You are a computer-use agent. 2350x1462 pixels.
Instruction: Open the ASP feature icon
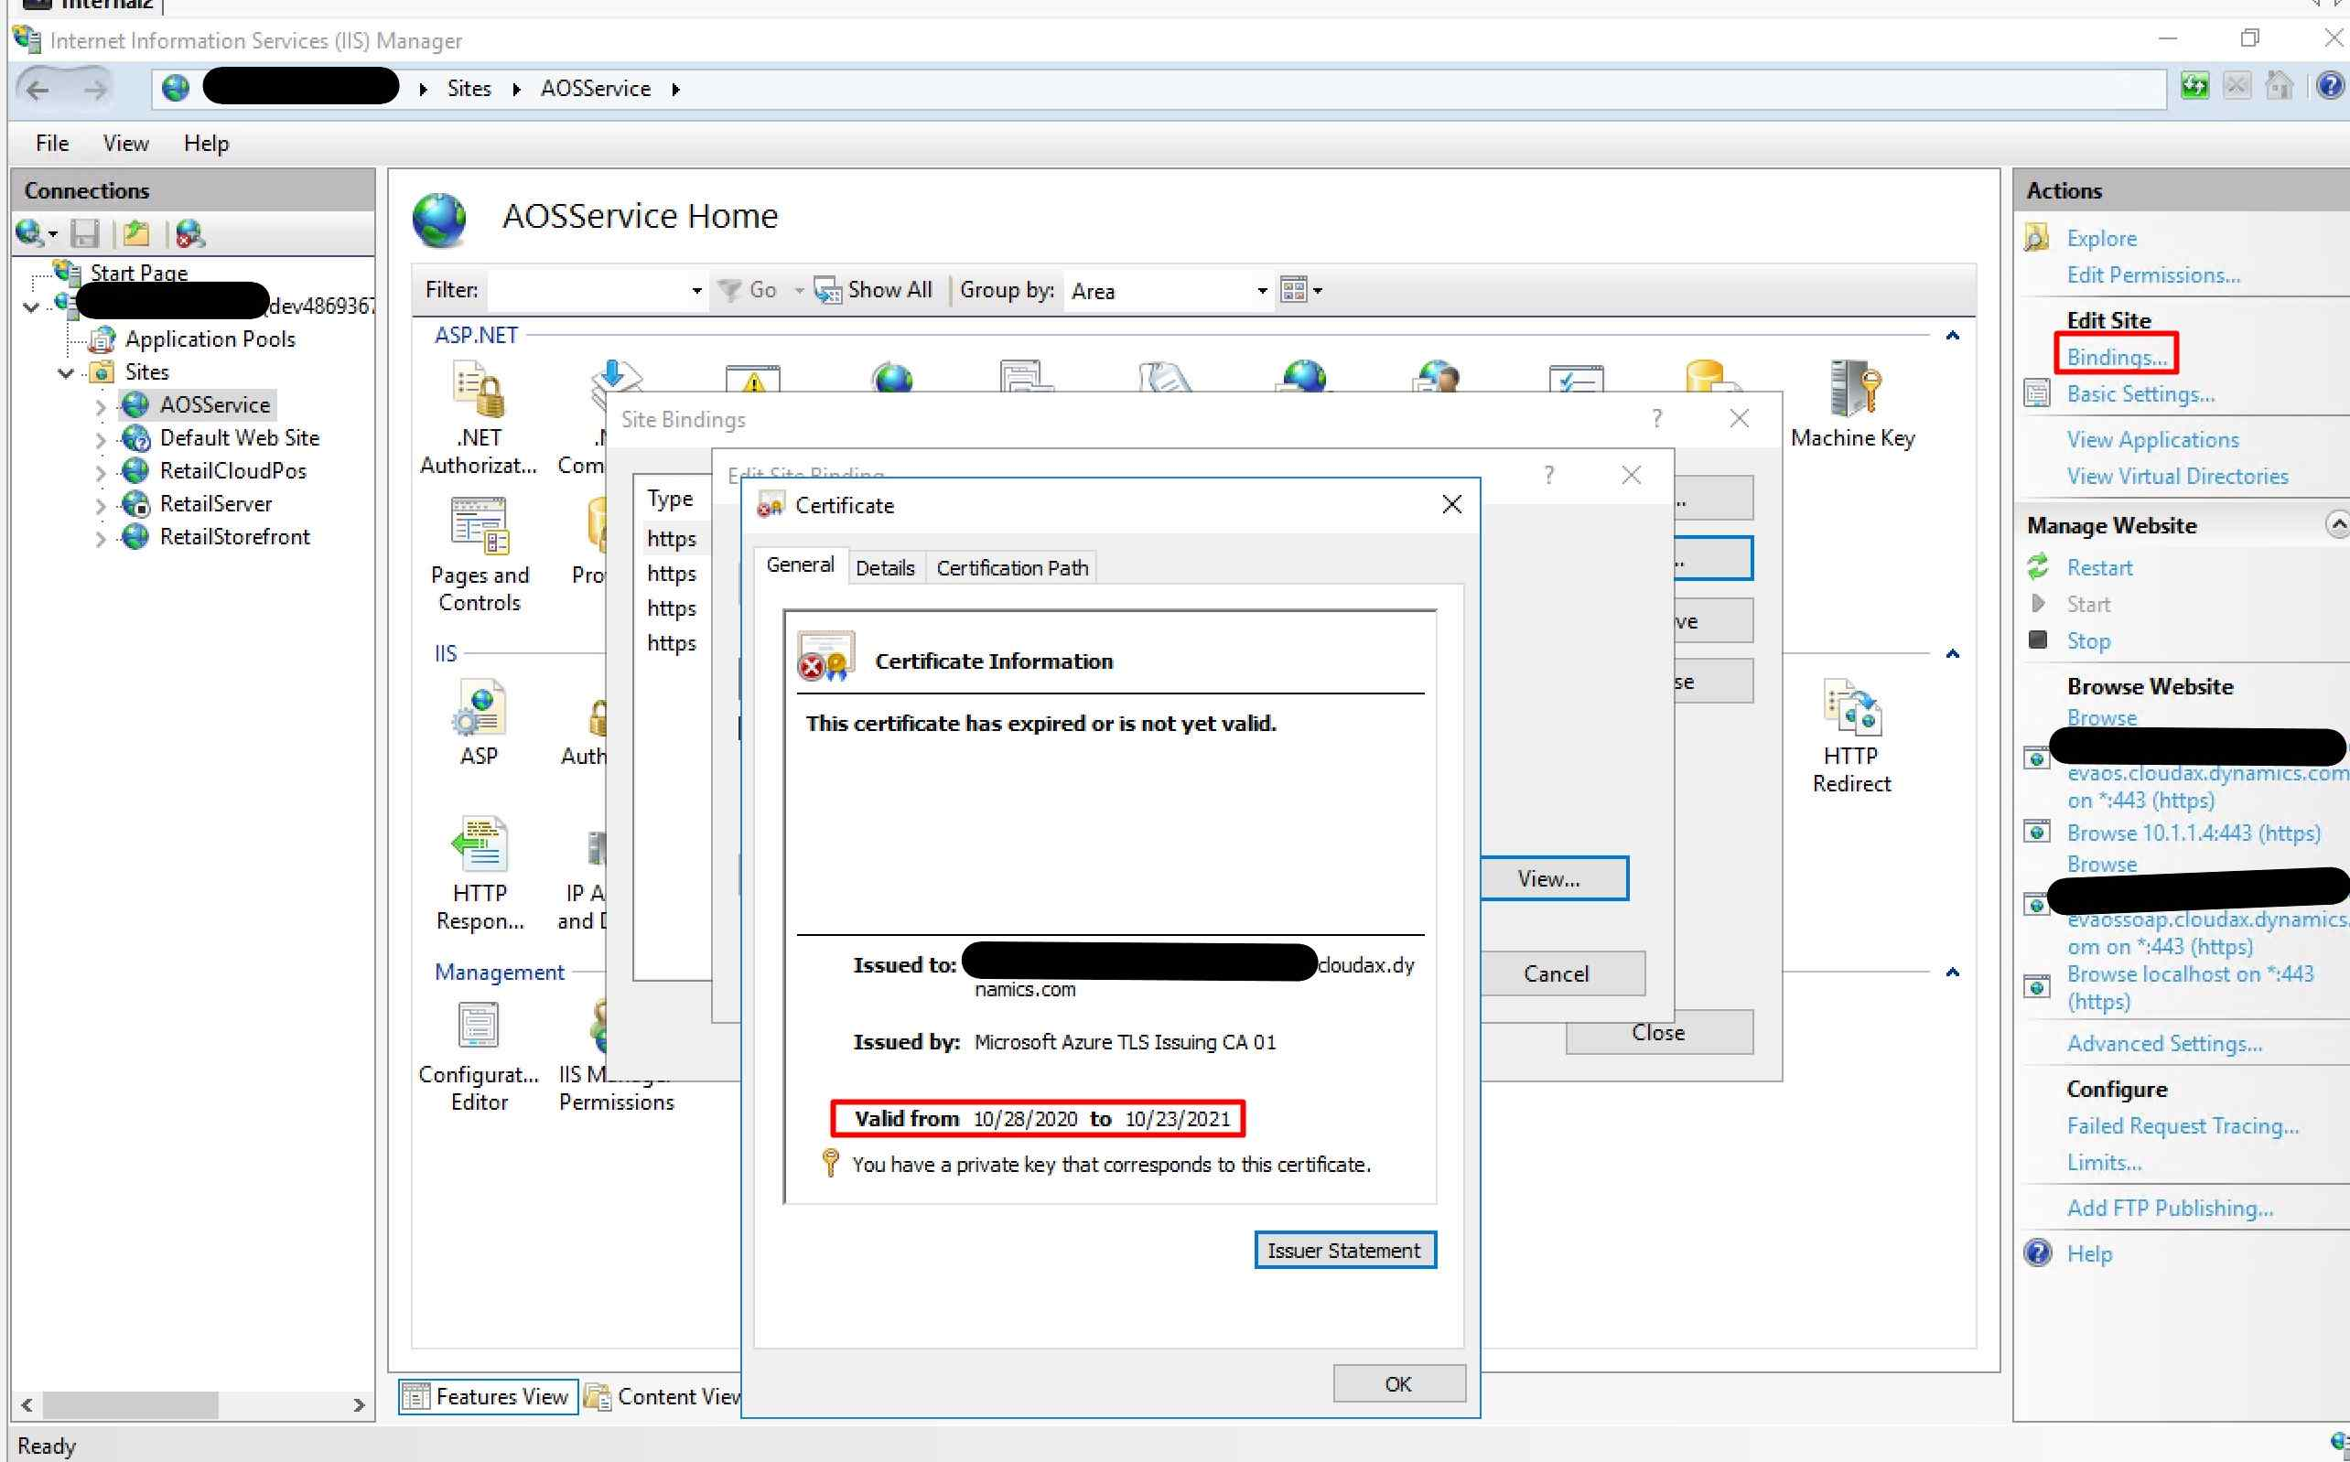pos(479,708)
